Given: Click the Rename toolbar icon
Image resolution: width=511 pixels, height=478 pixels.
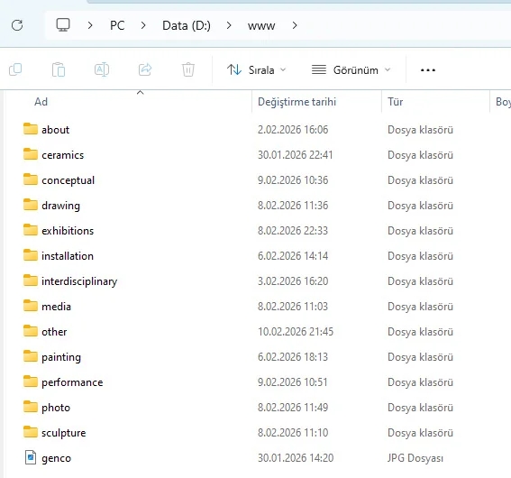Looking at the screenshot, I should (102, 69).
